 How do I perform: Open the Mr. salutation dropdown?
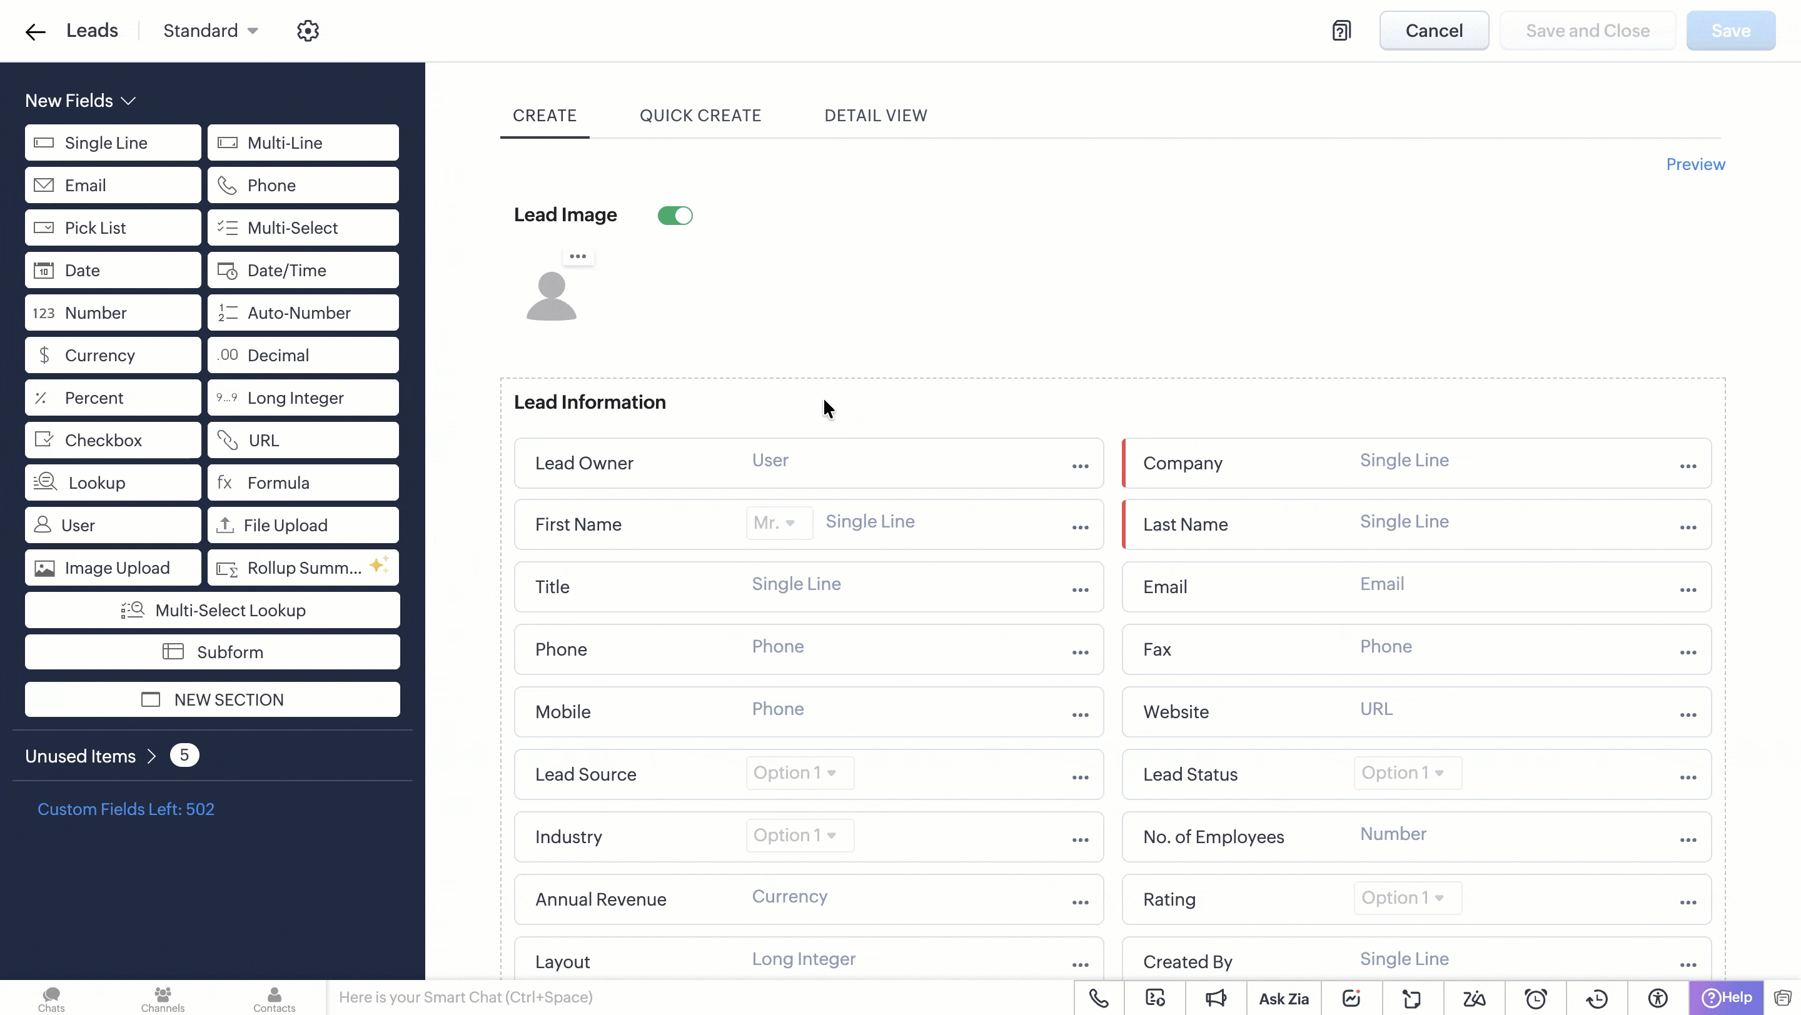778,522
